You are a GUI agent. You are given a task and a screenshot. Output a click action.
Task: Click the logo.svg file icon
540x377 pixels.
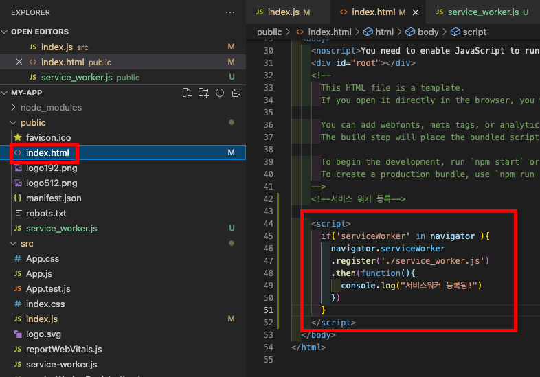[18, 334]
